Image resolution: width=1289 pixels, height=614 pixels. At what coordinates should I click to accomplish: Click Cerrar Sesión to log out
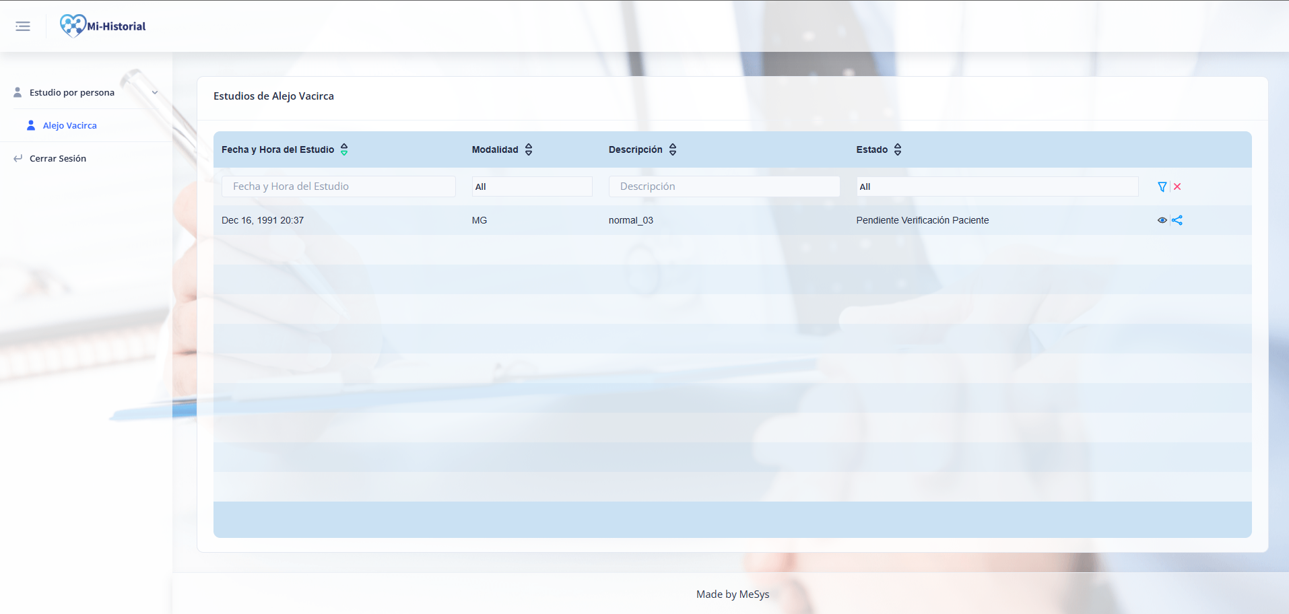click(57, 158)
